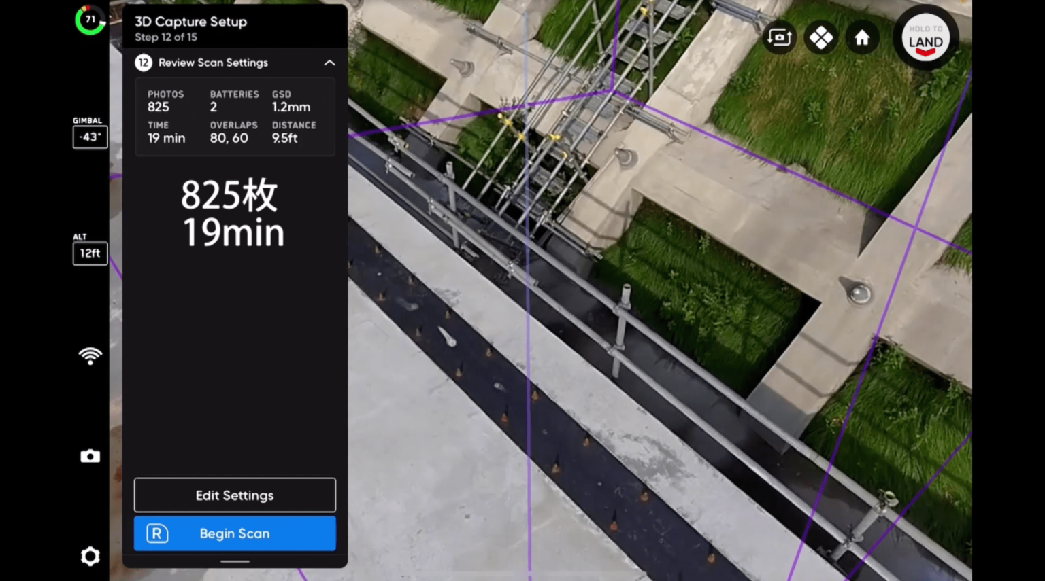Select the camera mode switch icon

pyautogui.click(x=778, y=37)
